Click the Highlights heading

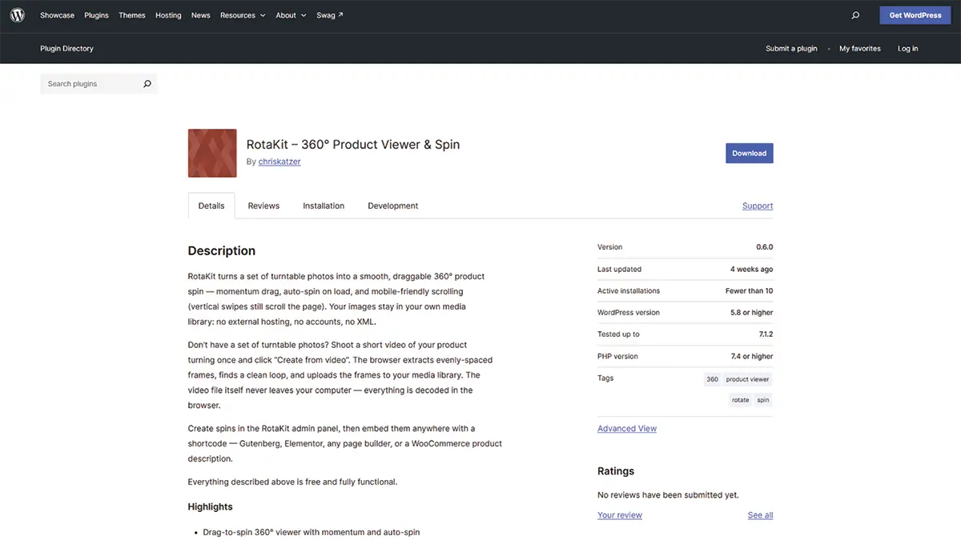tap(211, 506)
